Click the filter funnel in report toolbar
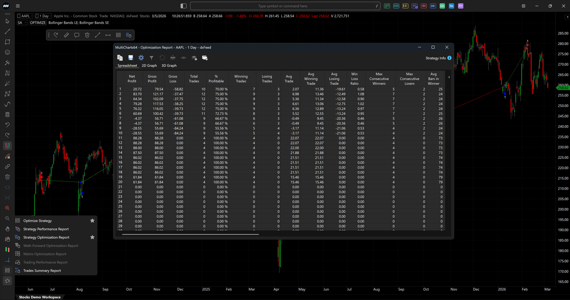The height and width of the screenshot is (300, 570). 152,58
